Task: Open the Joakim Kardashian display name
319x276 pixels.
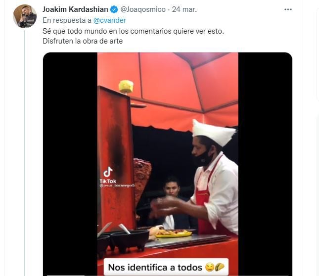Action: pos(75,9)
